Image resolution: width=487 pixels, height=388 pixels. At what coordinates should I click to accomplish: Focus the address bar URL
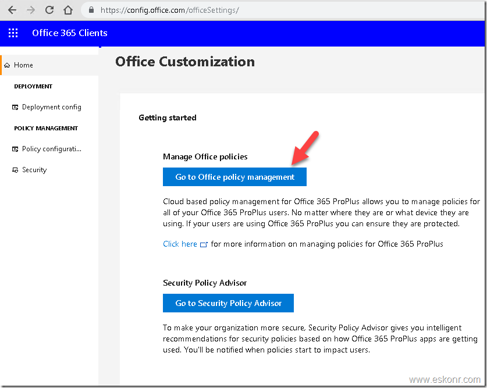169,10
